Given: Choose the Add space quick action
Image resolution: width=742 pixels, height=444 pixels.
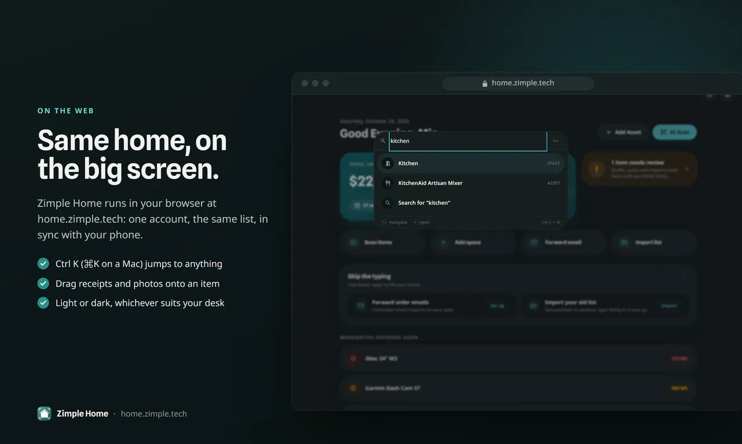Looking at the screenshot, I should 473,242.
